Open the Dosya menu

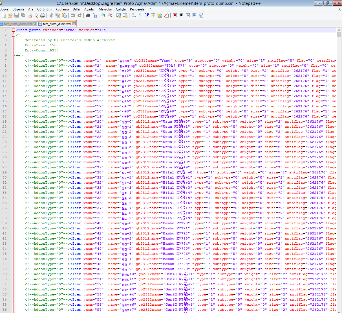(4, 9)
